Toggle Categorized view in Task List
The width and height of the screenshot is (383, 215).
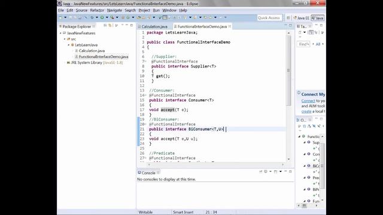click(311, 32)
